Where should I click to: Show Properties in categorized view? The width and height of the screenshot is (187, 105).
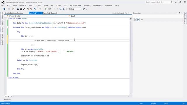(134, 20)
